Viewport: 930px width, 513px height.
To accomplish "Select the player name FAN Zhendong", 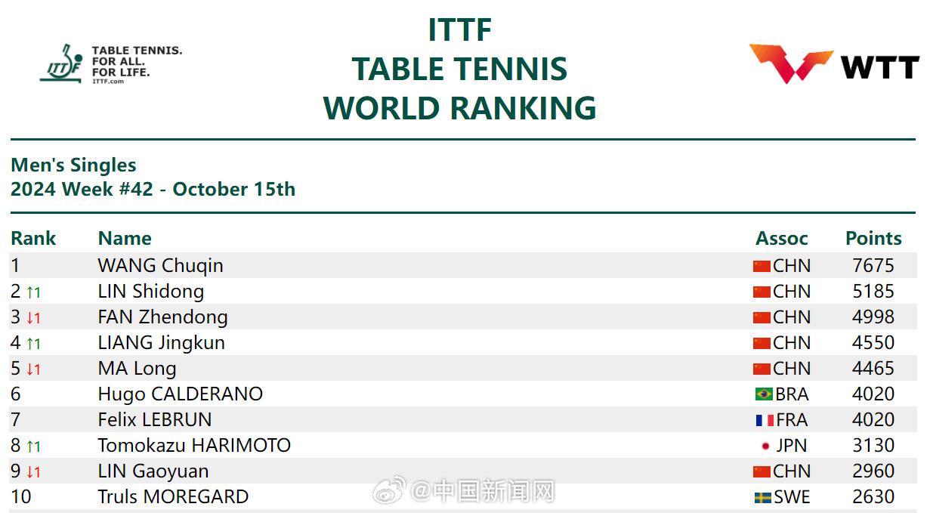I will (x=162, y=317).
